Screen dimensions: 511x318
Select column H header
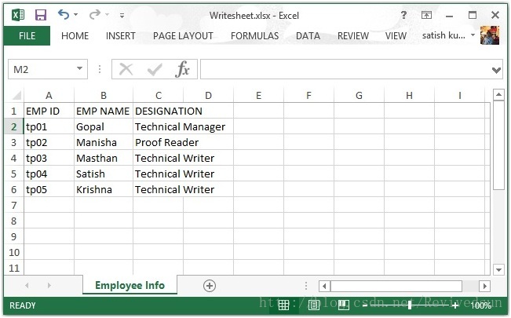click(x=409, y=95)
